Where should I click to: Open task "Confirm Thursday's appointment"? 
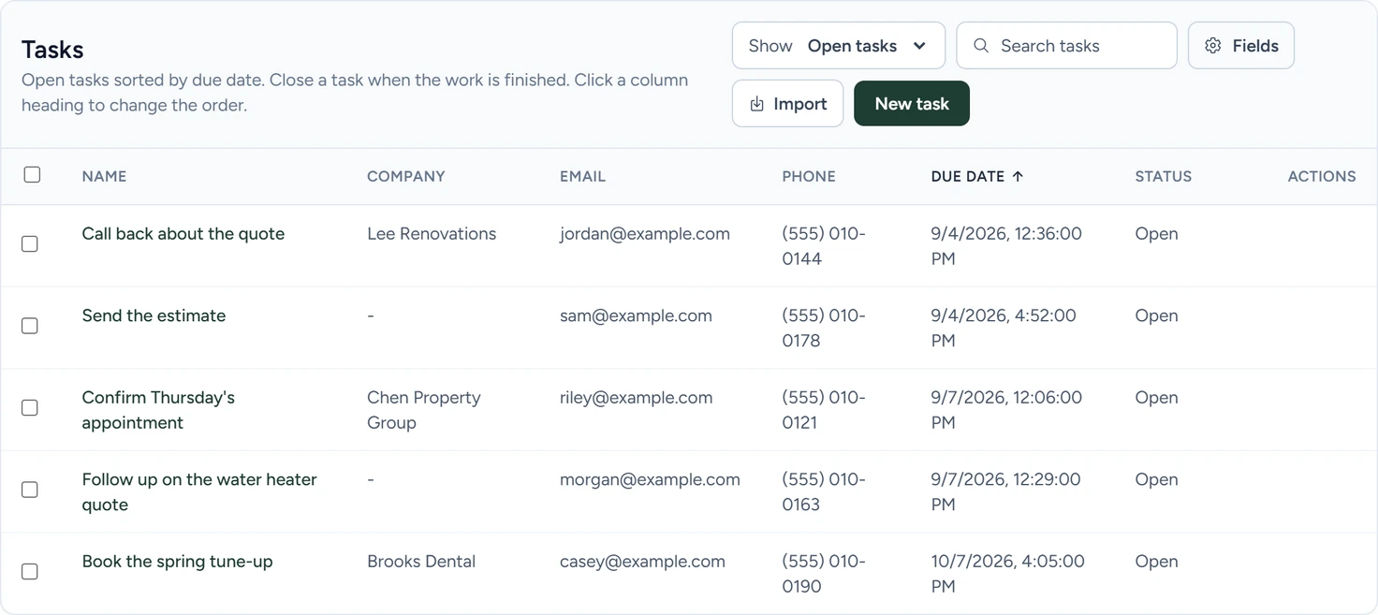pyautogui.click(x=158, y=410)
